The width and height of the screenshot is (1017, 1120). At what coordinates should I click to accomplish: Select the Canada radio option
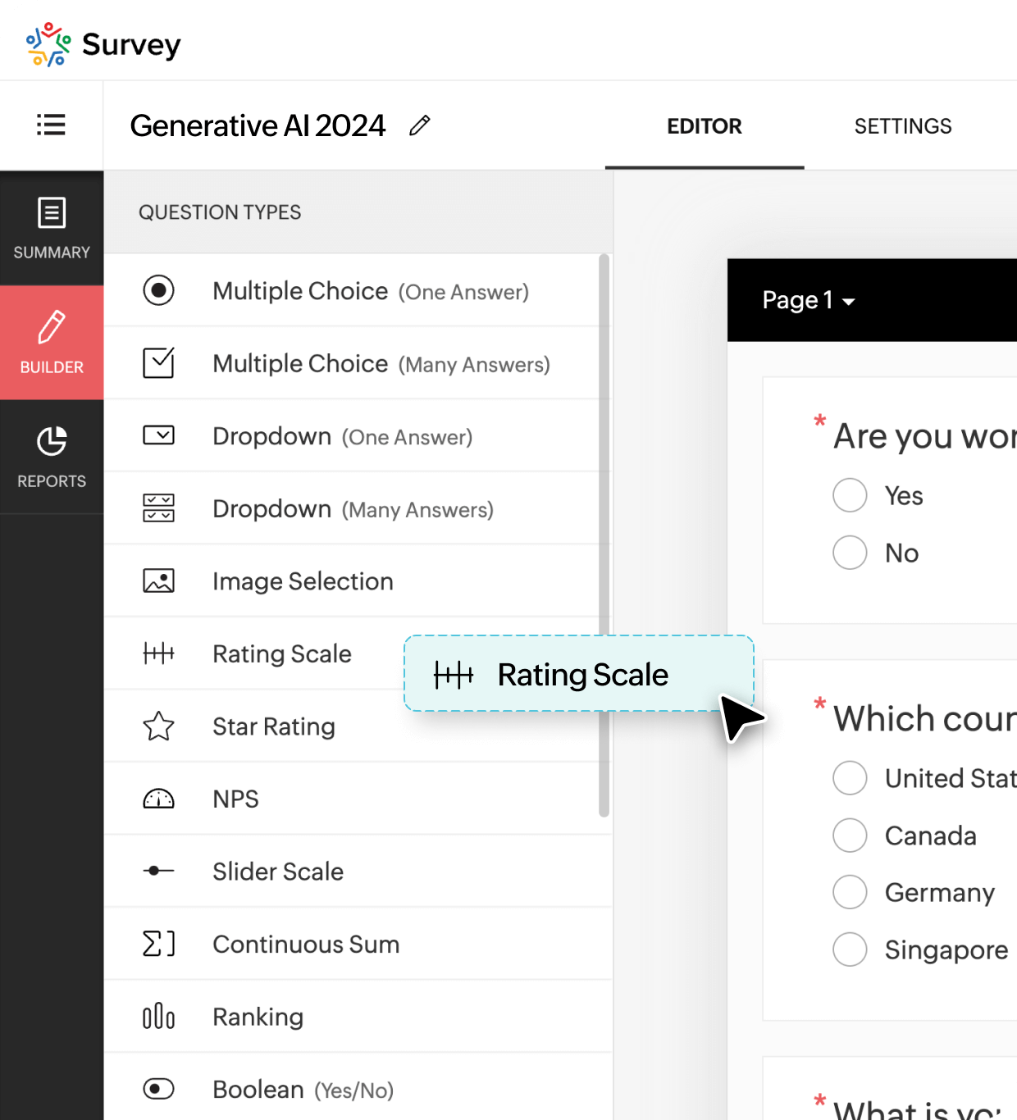[850, 835]
